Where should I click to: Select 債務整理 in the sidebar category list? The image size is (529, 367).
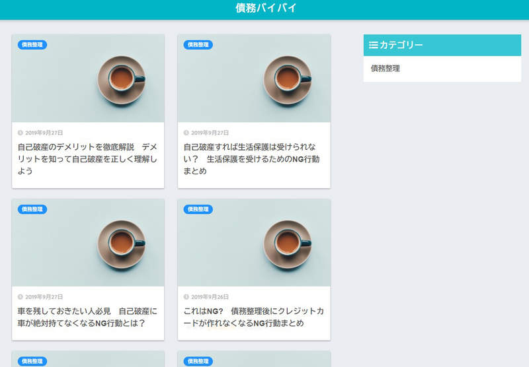pos(385,68)
